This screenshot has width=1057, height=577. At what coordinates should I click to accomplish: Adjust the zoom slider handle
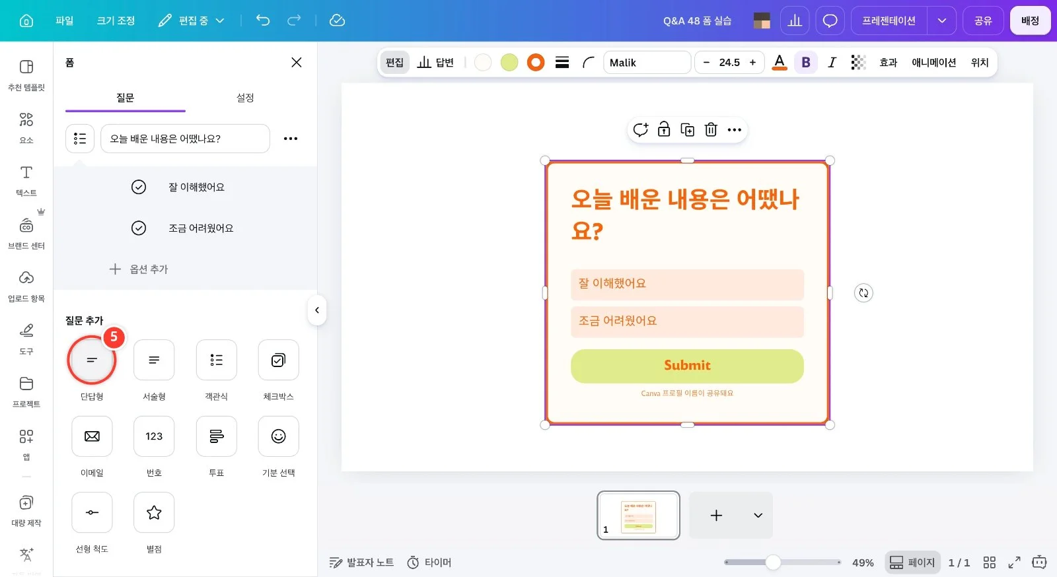[x=773, y=562]
